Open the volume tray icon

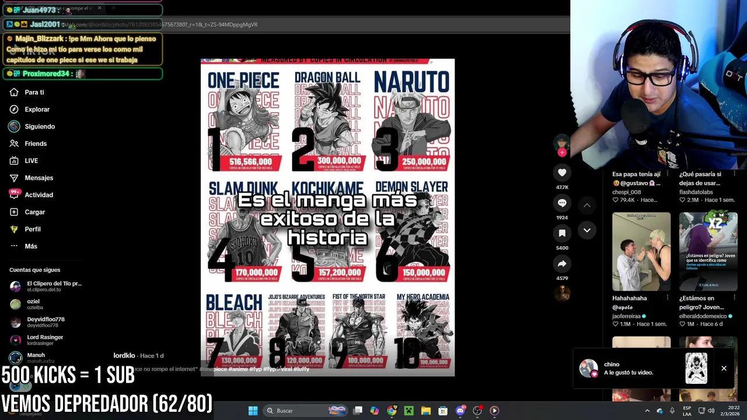[x=711, y=411]
